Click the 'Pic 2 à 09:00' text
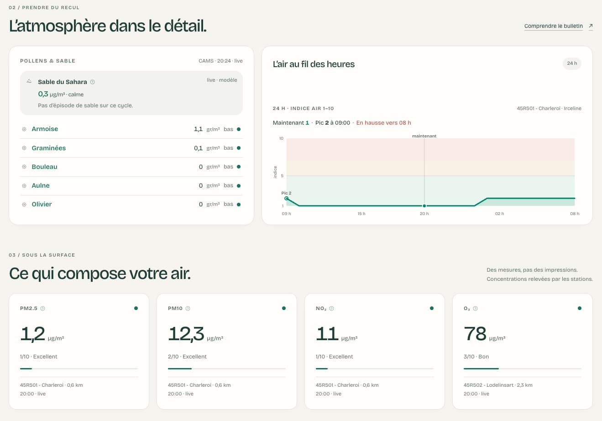This screenshot has height=421, width=602. tap(333, 123)
